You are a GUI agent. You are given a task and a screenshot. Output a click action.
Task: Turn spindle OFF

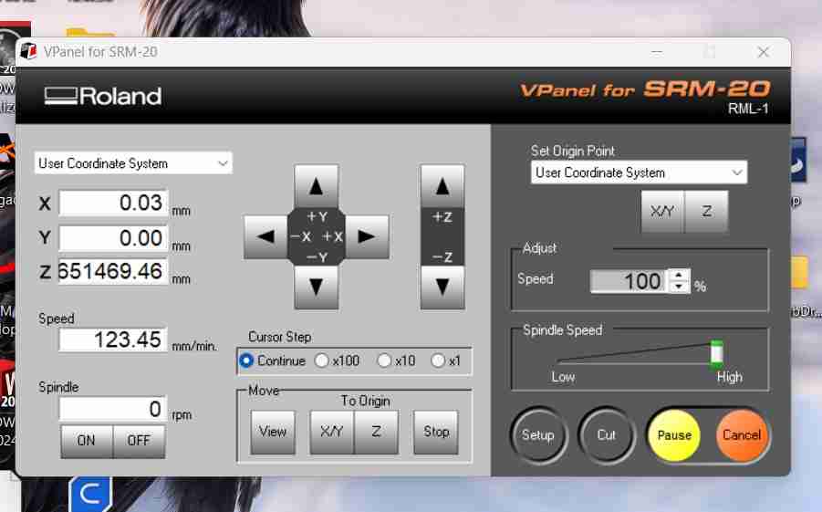[x=139, y=441]
